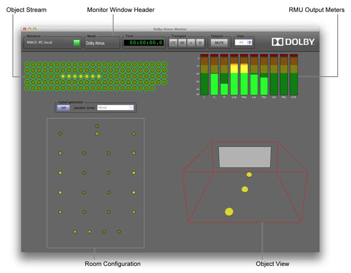
Task: Click the O record transport button
Action: (200, 43)
